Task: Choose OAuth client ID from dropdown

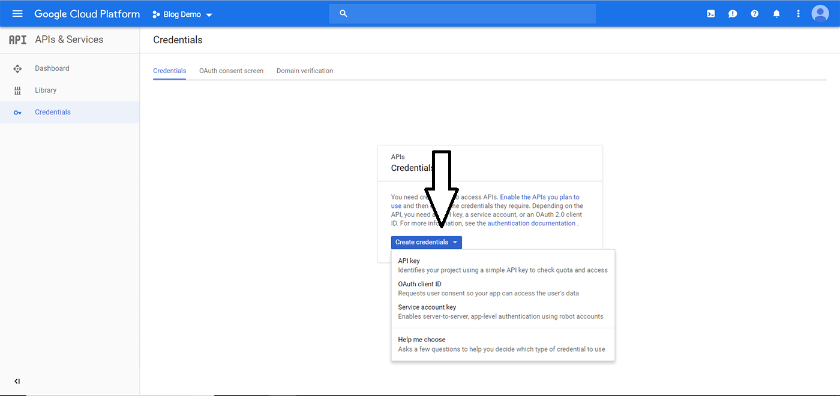Action: [x=503, y=289]
